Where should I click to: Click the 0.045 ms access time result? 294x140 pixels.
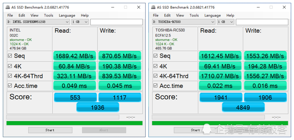pyautogui.click(x=120, y=86)
